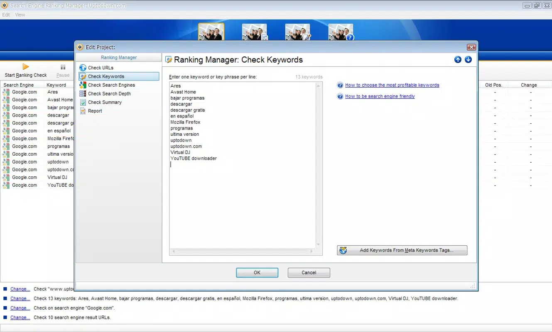Click the left arrow of the keyword box horizontal scrollbar
Screen dimensions: 552x332
pos(173,251)
